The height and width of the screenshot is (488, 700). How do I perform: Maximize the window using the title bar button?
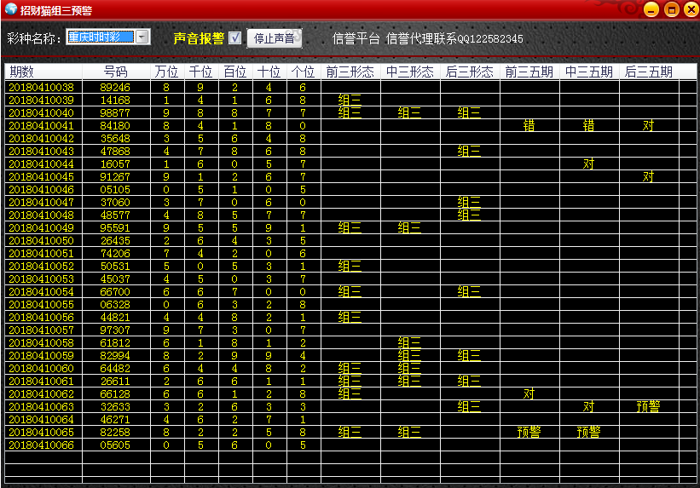pyautogui.click(x=670, y=10)
